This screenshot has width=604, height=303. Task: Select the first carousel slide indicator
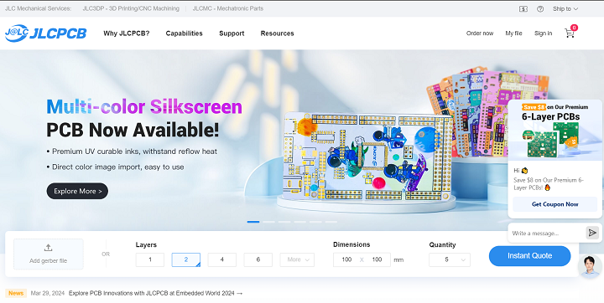click(253, 222)
